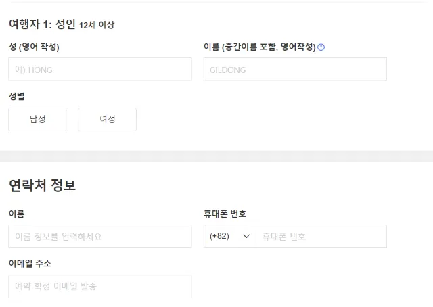Click the 이름 (중간이름 포함, 영어작성) label
The height and width of the screenshot is (307, 433).
pyautogui.click(x=259, y=47)
